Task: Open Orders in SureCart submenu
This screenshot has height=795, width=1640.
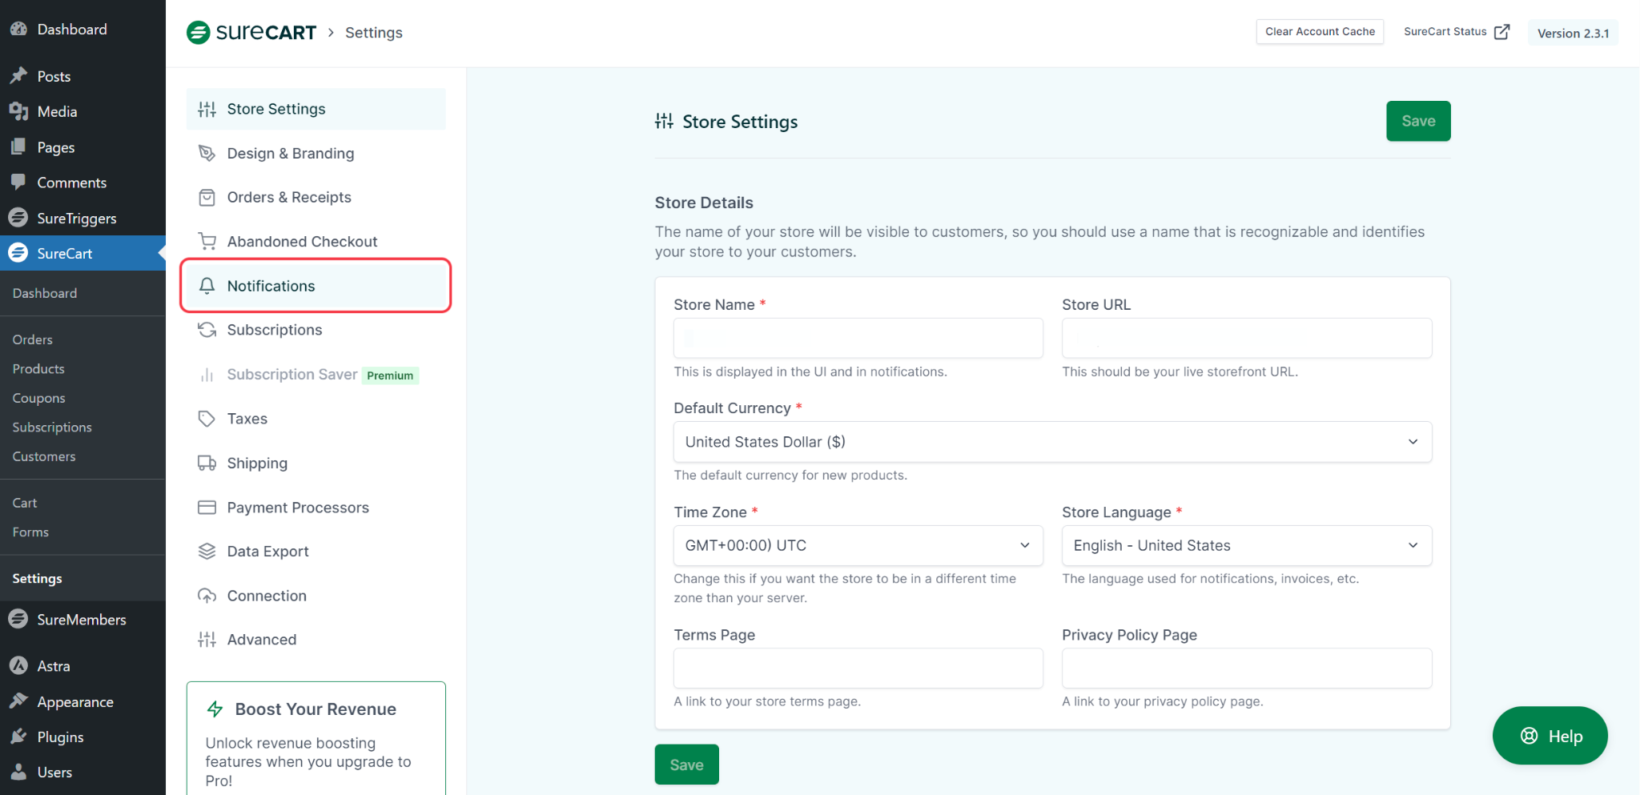Action: (33, 339)
